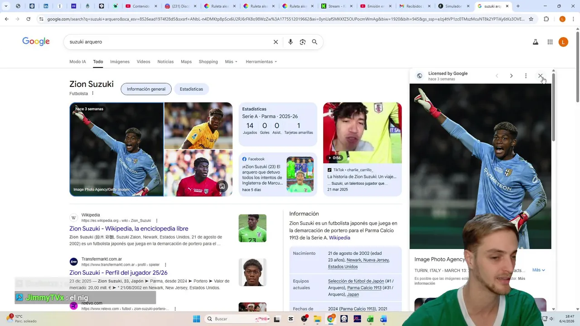Image resolution: width=580 pixels, height=326 pixels.
Task: Select the Información general chip
Action: (x=146, y=89)
